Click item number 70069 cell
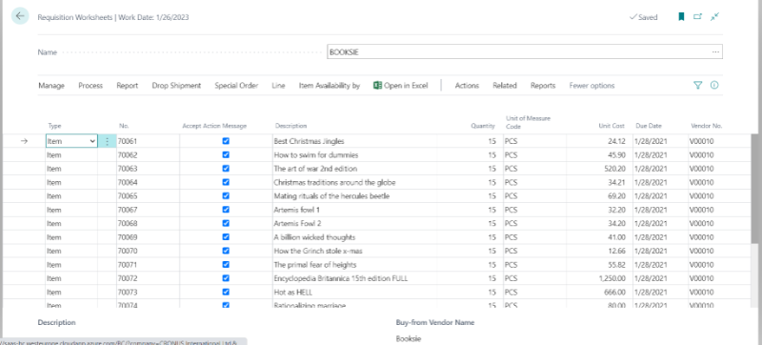The image size is (762, 345). tap(149, 237)
